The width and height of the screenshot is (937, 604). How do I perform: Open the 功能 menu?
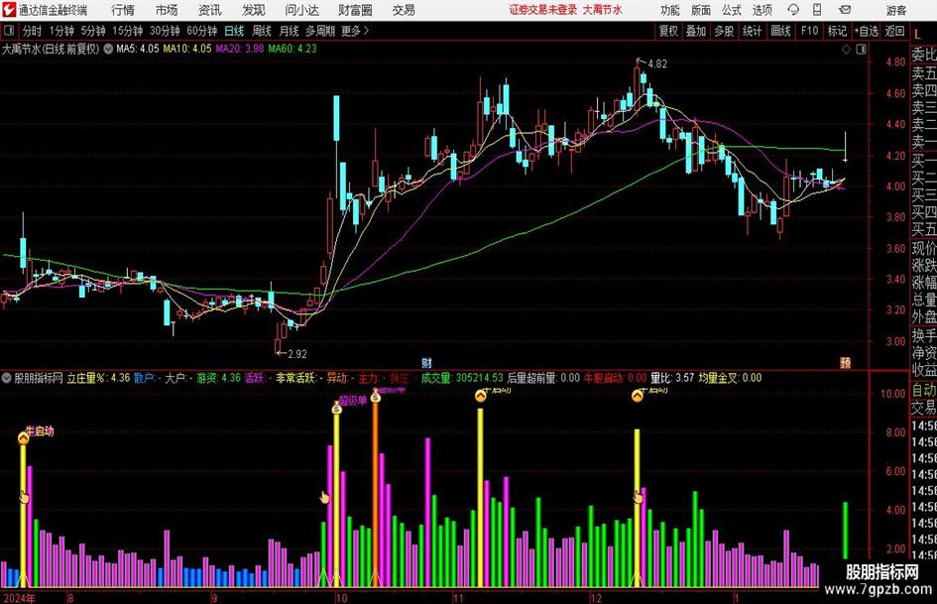tap(670, 10)
